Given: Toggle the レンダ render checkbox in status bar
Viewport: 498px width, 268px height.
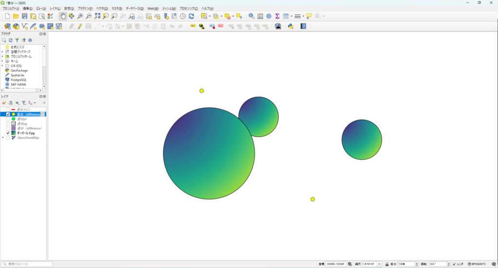Looking at the screenshot, I should pos(454,264).
